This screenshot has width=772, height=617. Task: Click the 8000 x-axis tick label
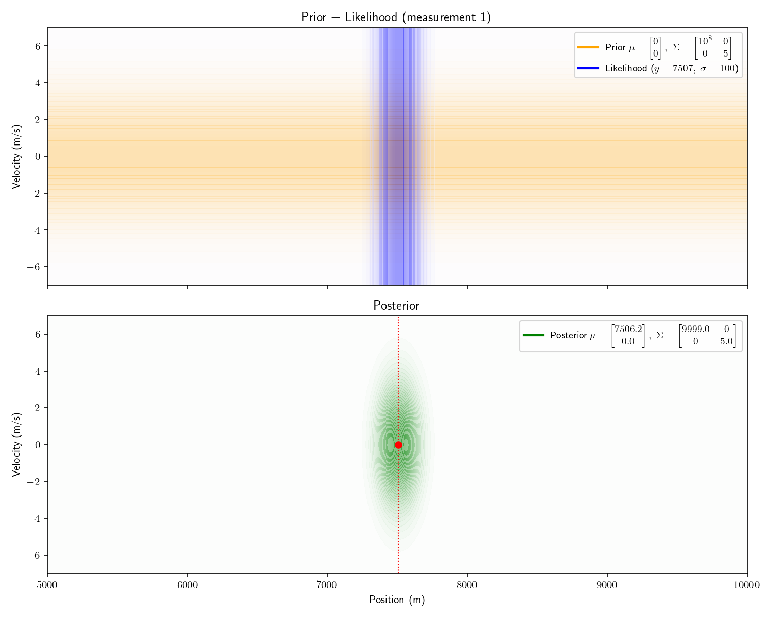click(467, 585)
